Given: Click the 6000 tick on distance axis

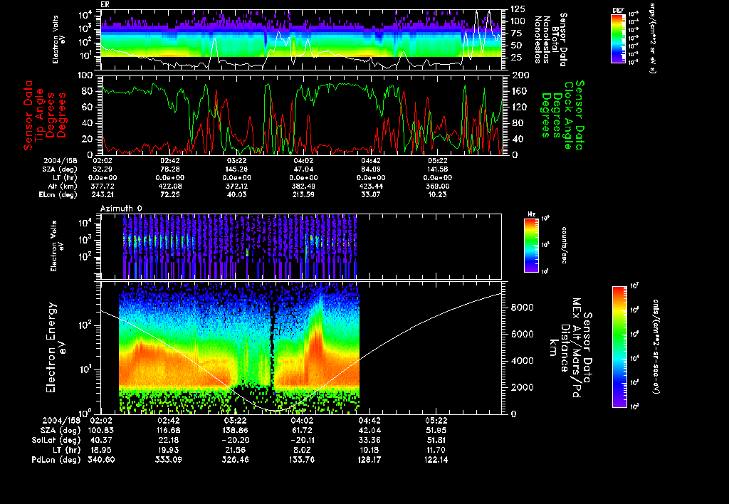Looking at the screenshot, I should point(522,335).
